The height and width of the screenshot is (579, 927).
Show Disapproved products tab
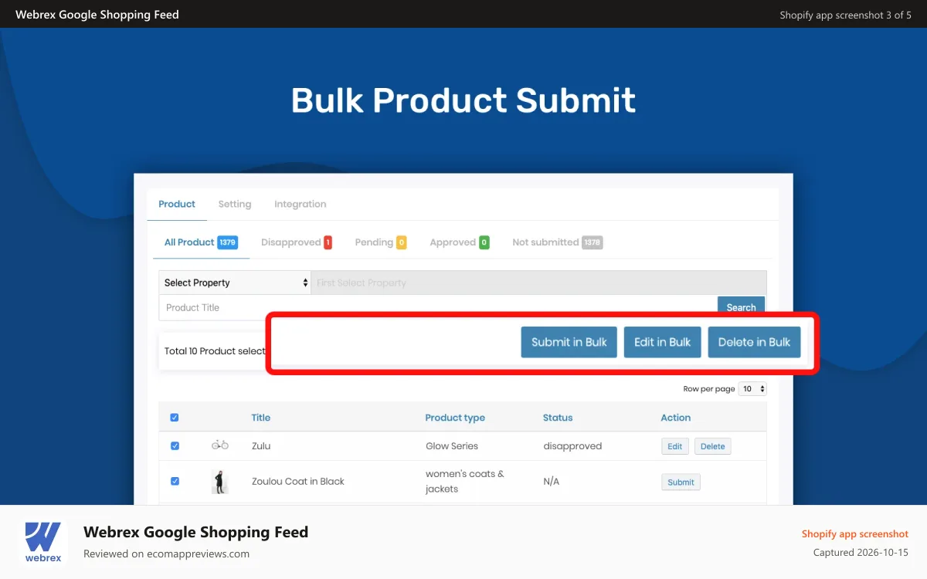click(297, 242)
